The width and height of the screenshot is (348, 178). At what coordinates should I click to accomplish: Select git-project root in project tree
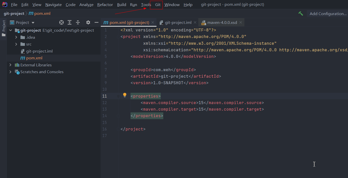[x=54, y=30]
